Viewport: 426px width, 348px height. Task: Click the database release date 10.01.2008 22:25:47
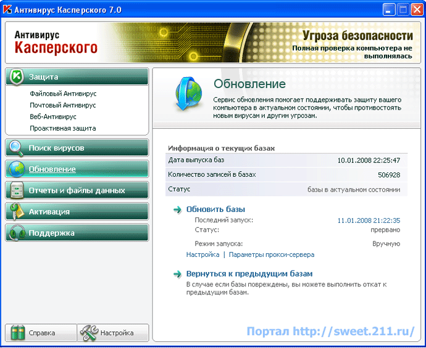[369, 160]
